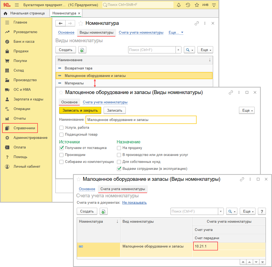Open Зарплата и кадры section
This screenshot has height=267, width=272.
(29, 99)
